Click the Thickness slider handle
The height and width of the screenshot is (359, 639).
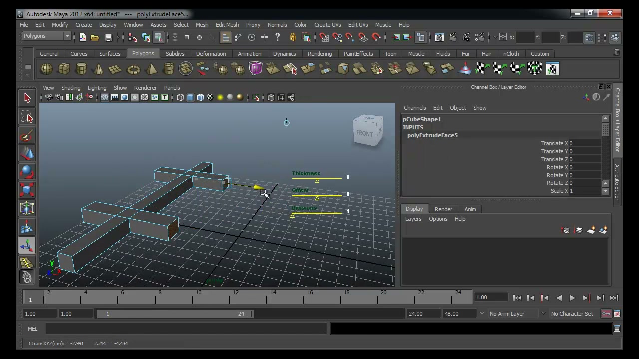point(317,180)
